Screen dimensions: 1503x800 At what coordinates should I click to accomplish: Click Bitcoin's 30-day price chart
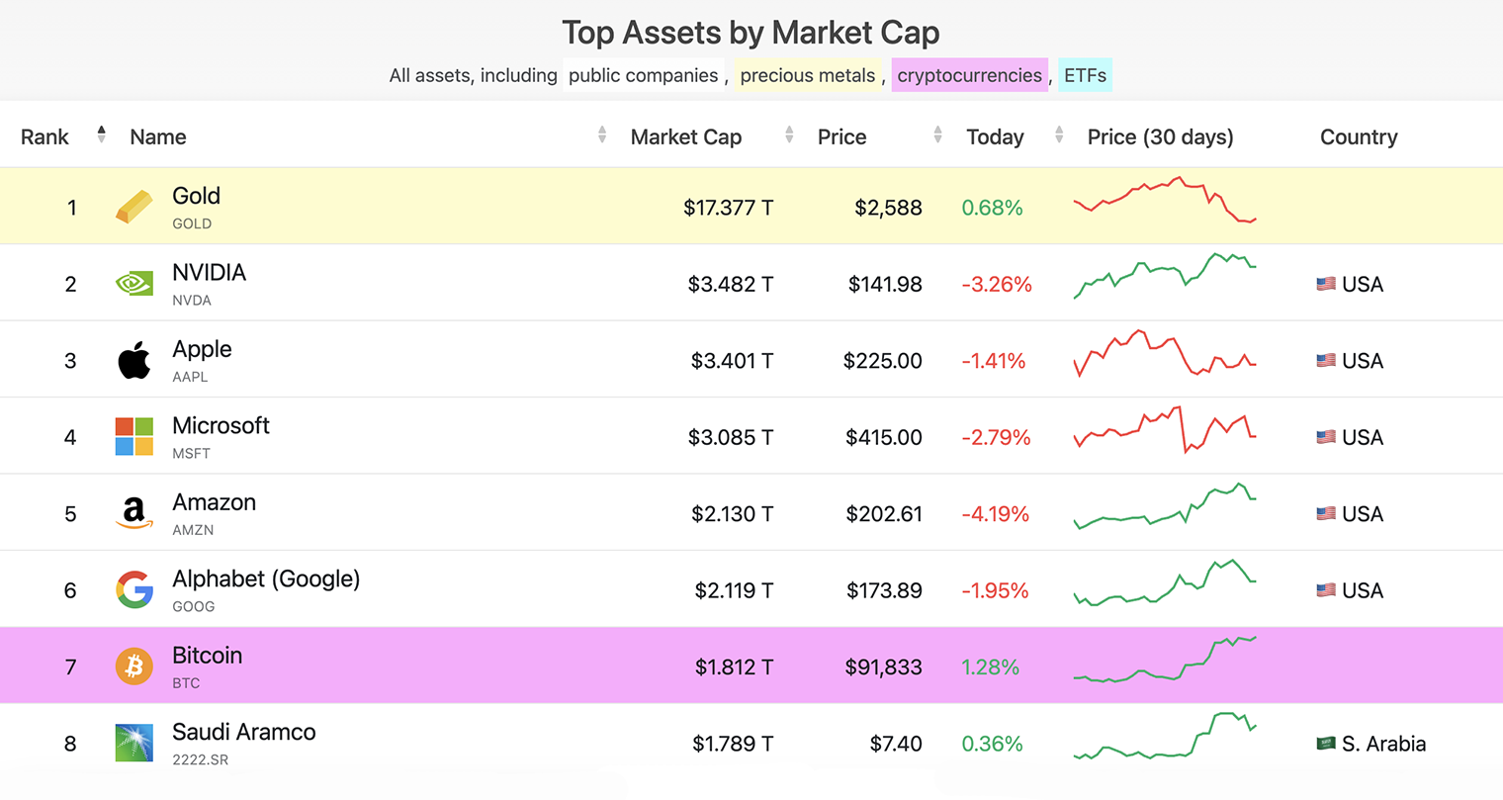pyautogui.click(x=1165, y=660)
